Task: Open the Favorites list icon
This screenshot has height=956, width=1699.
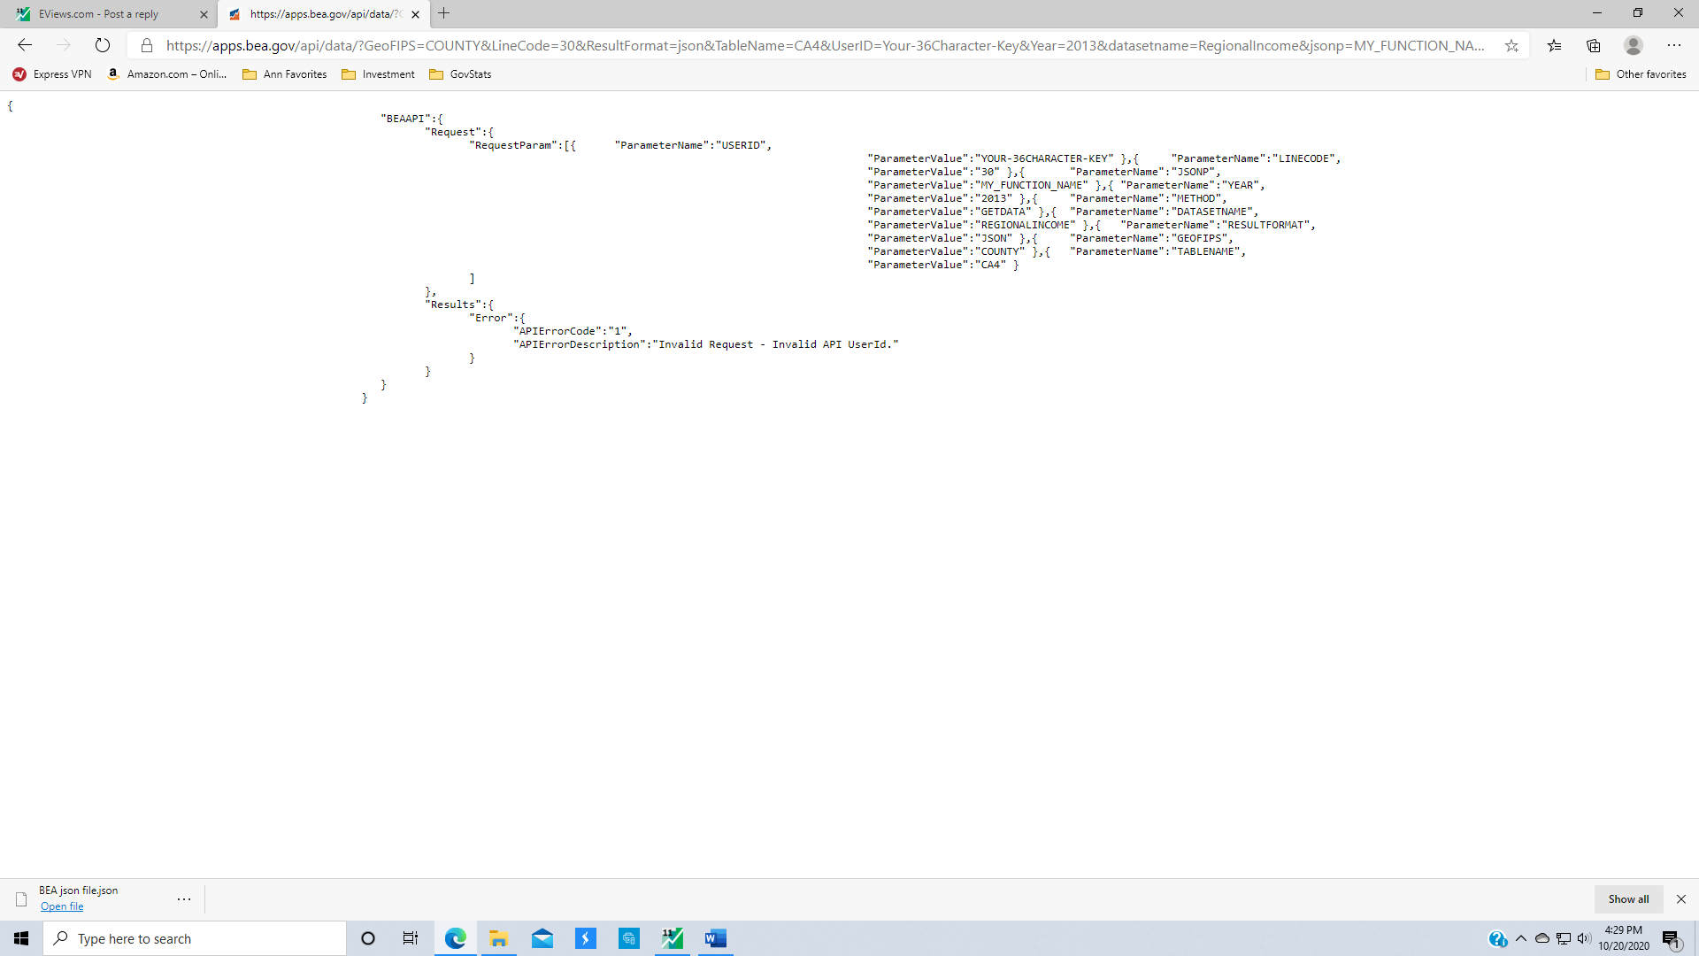Action: 1554,45
